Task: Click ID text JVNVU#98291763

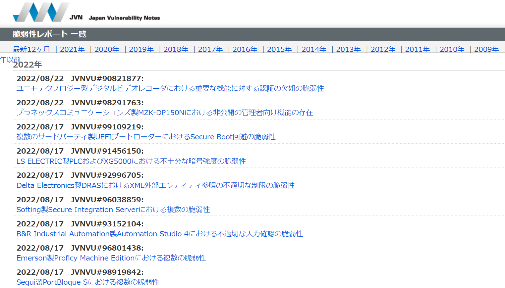Action: click(107, 103)
